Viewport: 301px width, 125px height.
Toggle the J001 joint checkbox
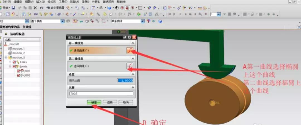tap(18, 71)
